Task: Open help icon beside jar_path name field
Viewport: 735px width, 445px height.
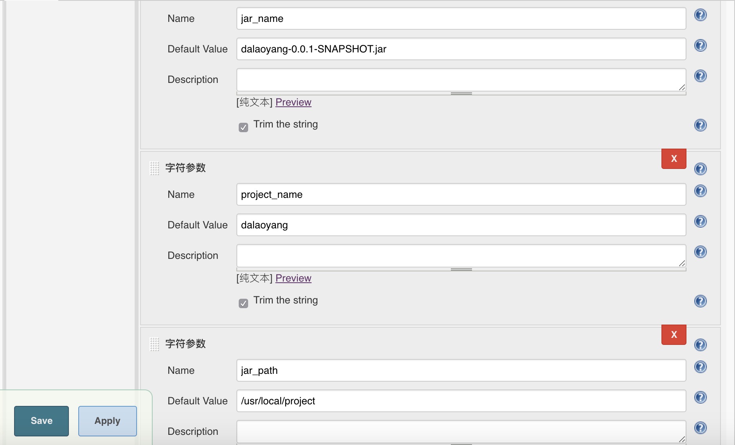Action: [x=700, y=367]
